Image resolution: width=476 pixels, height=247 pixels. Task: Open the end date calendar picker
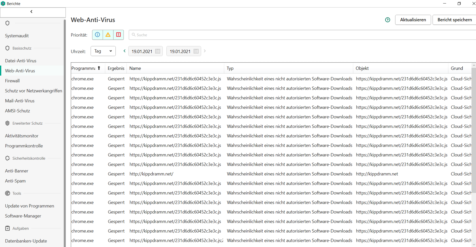point(196,51)
